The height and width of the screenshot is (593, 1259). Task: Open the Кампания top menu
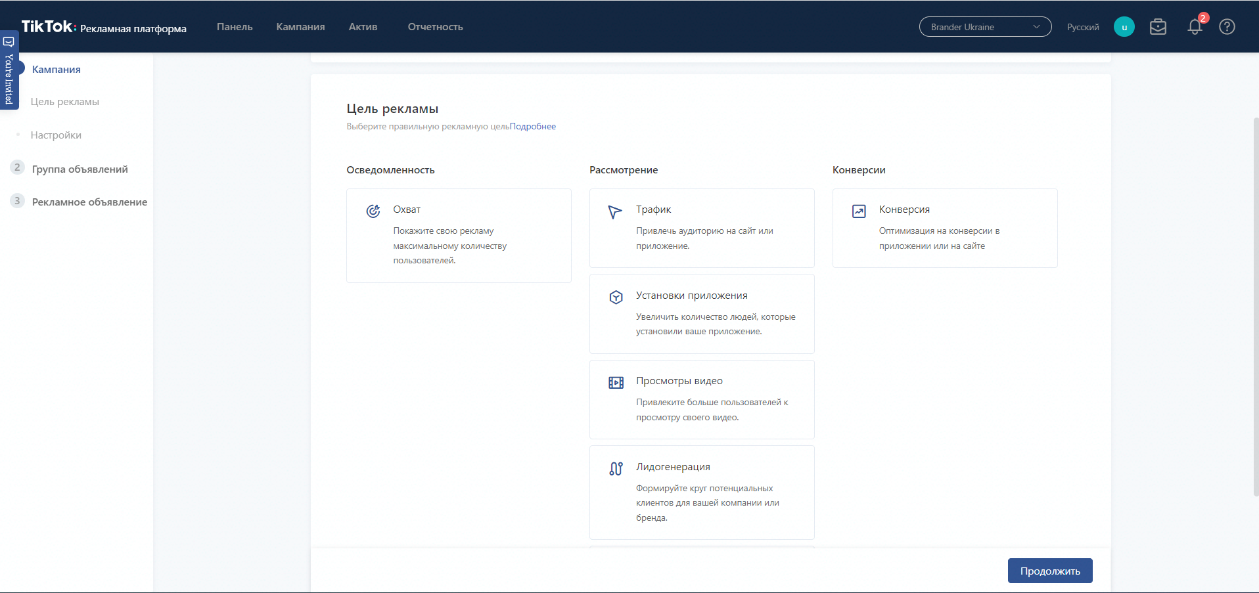[300, 27]
